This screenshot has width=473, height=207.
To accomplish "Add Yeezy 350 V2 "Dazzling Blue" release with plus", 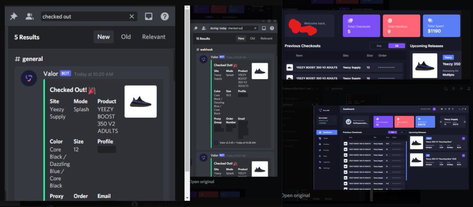I will click(x=463, y=138).
